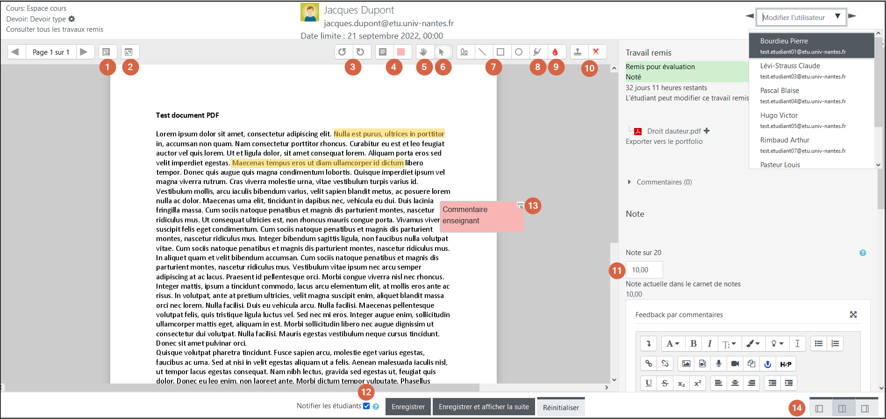The height and width of the screenshot is (419, 886).
Task: Open the font color dropdown in editor
Action: click(752, 344)
